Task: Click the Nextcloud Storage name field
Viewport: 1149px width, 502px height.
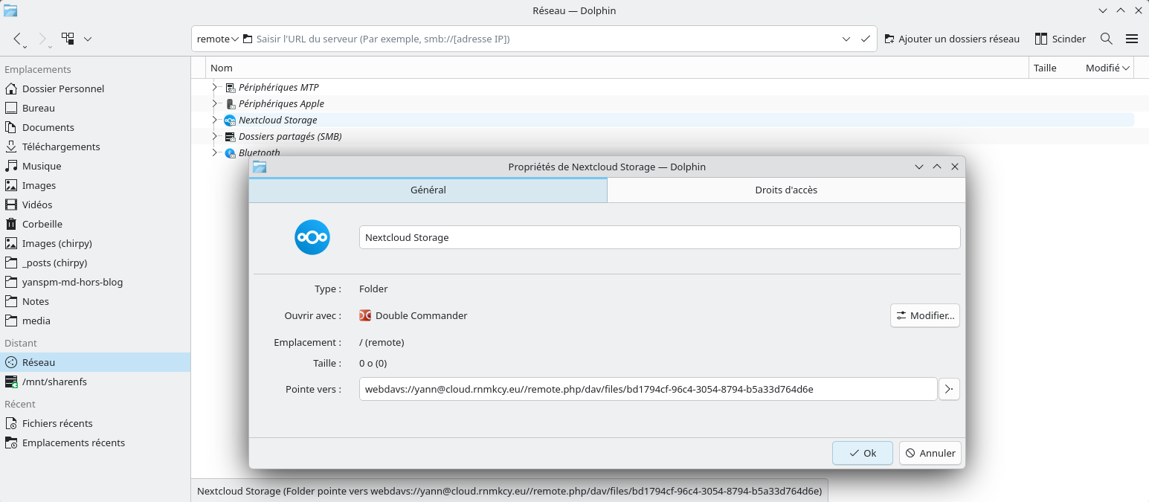Action: [x=659, y=237]
